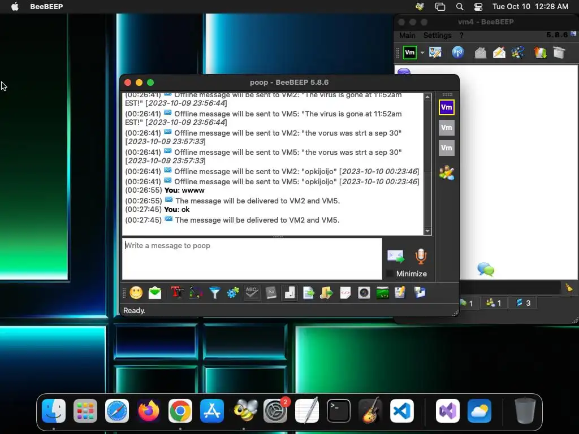Image resolution: width=579 pixels, height=434 pixels.
Task: Toggle ABC spell checking in chat toolbar
Action: point(252,293)
